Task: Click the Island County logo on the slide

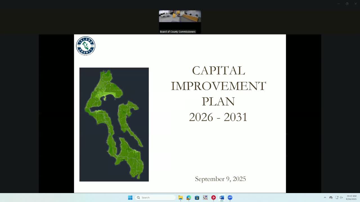Action: coord(85,45)
